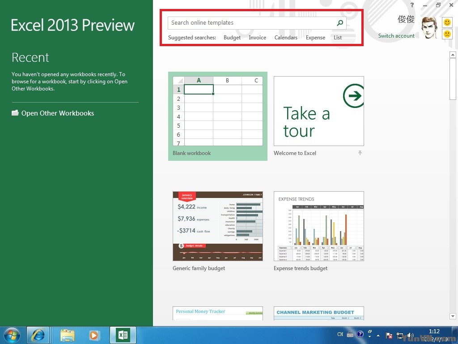Select the List suggested search
Image resolution: width=458 pixels, height=344 pixels.
[x=338, y=38]
